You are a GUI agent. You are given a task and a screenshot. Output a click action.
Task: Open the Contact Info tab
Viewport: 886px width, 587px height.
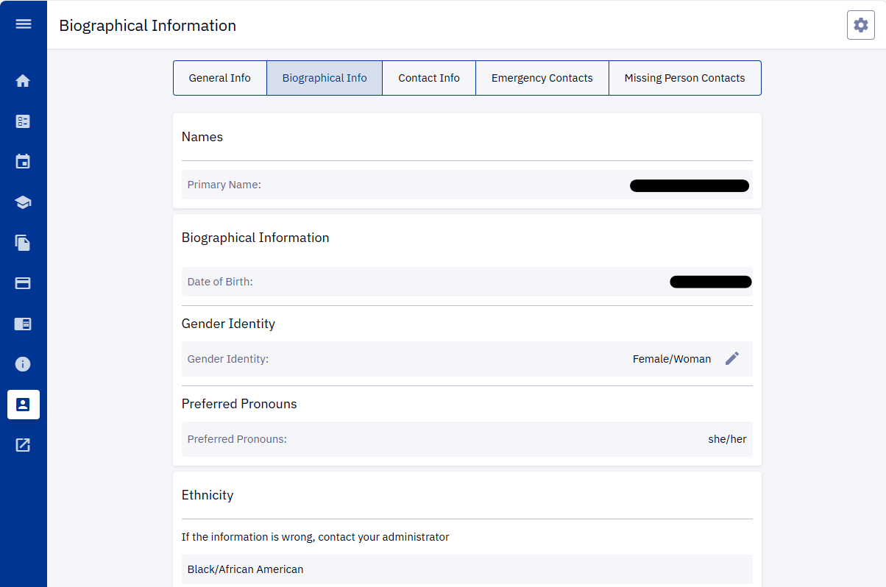coord(429,78)
